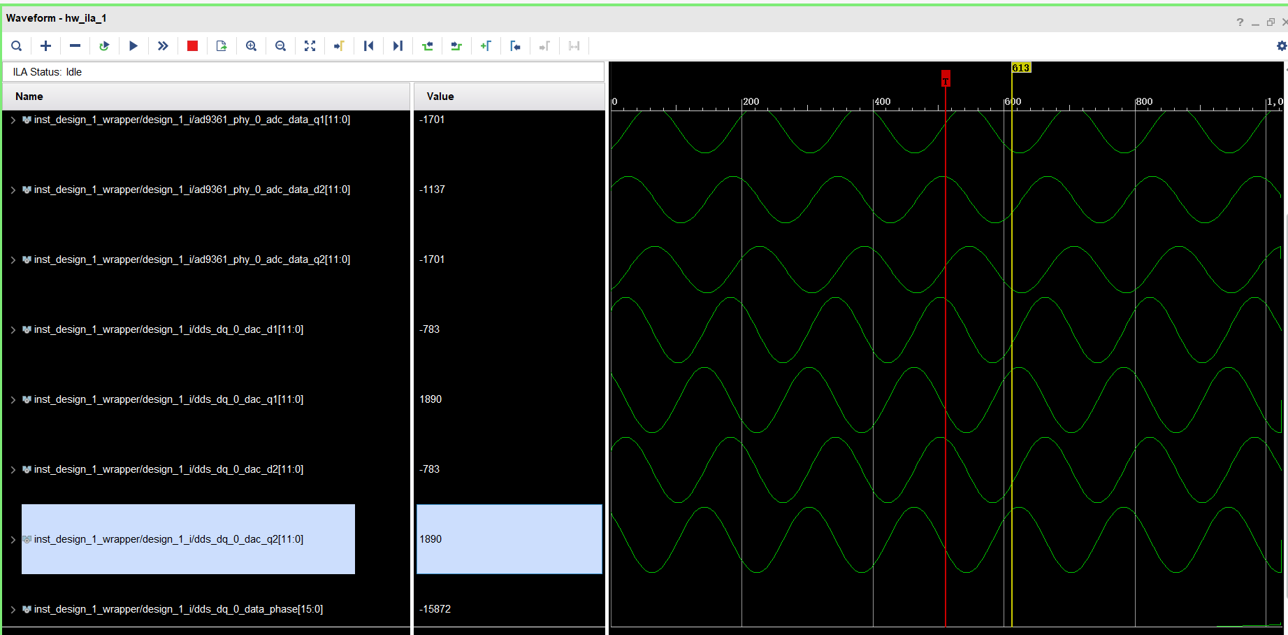This screenshot has height=635, width=1288.
Task: Click the Waveform - hw_ila_1 title tab
Action: pos(56,18)
